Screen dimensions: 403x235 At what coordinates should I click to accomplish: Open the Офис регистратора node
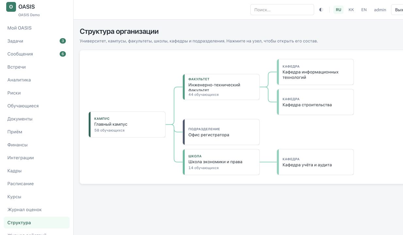(x=221, y=132)
